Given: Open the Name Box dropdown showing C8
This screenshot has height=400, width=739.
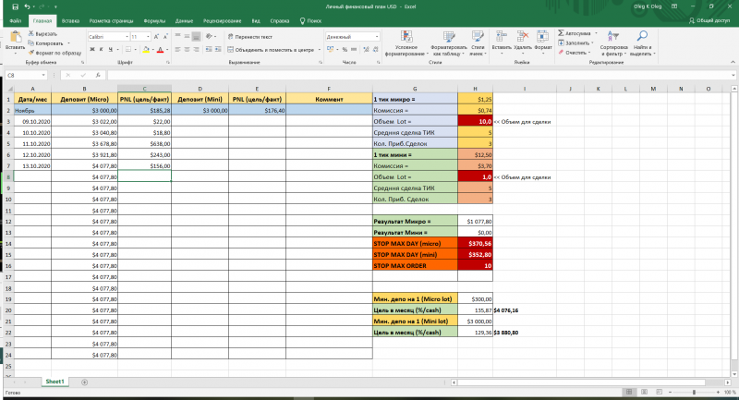Looking at the screenshot, I should [43, 75].
